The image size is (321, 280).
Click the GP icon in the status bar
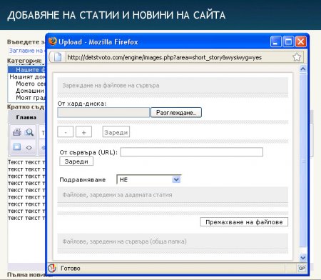click(302, 269)
